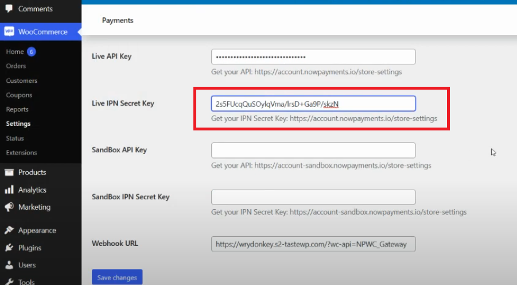The width and height of the screenshot is (517, 285).
Task: Open Orders in WooCommerce submenu
Action: click(16, 66)
